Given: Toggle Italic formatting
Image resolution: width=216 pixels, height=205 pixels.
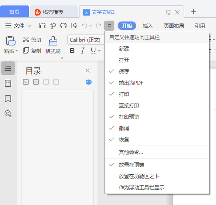Looking at the screenshot, I should click(x=83, y=51).
